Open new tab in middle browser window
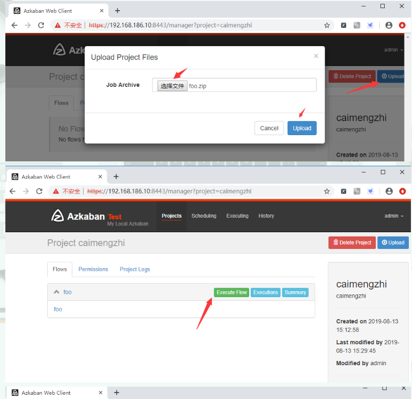Screen dimensions: 412x399 (116, 176)
